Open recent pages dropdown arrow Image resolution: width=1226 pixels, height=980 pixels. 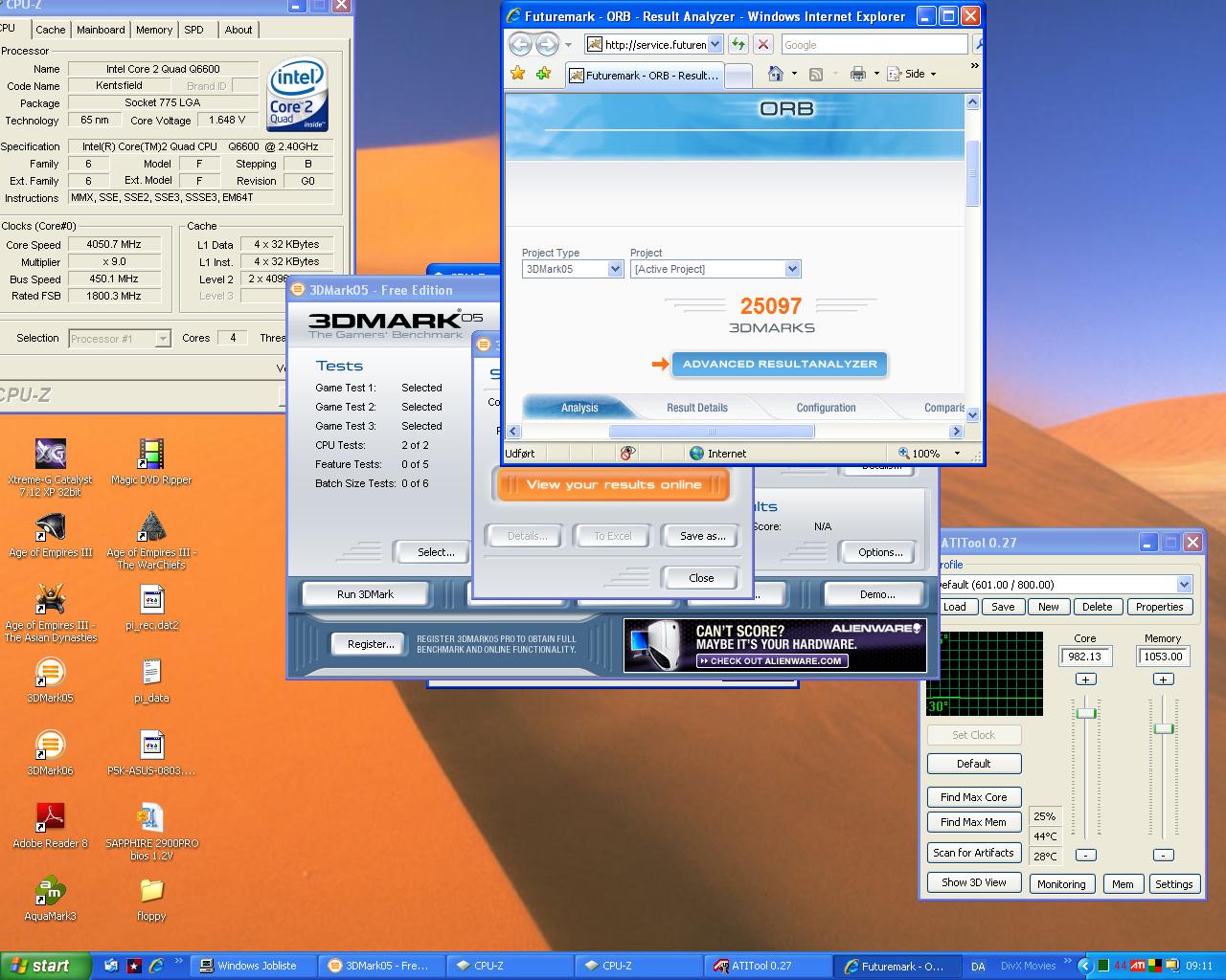pyautogui.click(x=568, y=44)
